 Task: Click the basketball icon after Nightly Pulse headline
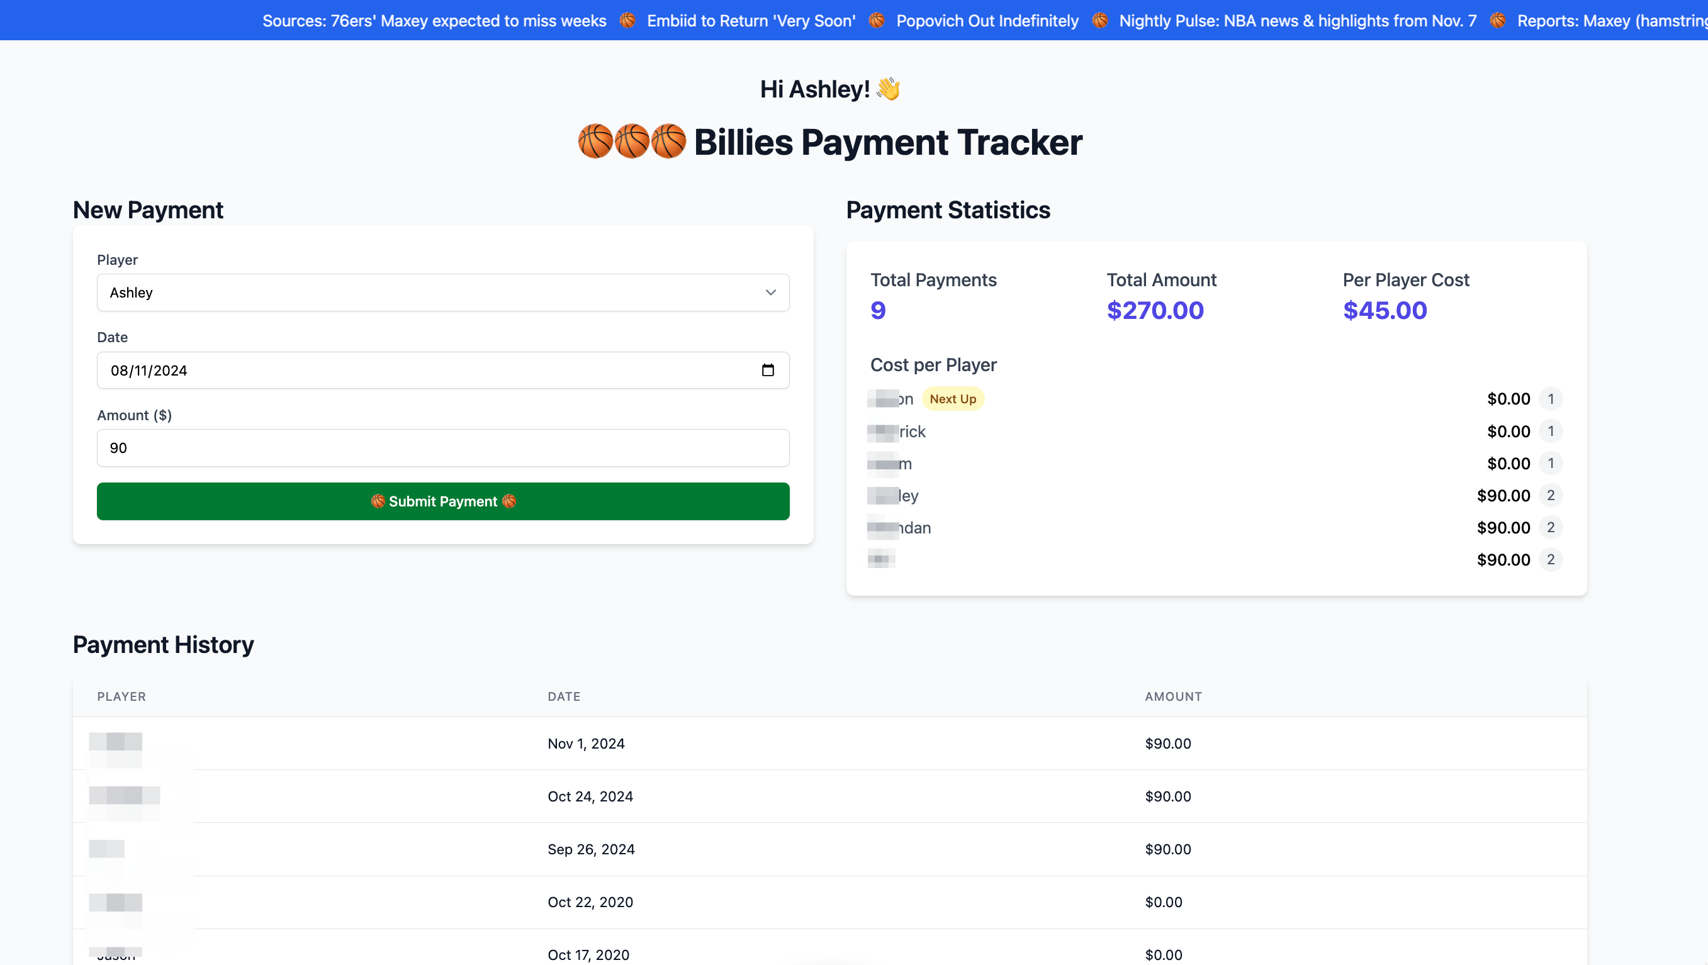coord(1498,21)
